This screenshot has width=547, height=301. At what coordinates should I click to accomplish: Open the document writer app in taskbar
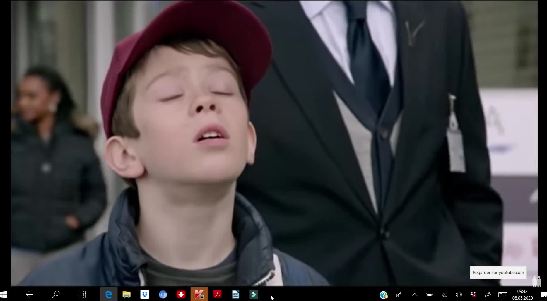[x=235, y=295]
